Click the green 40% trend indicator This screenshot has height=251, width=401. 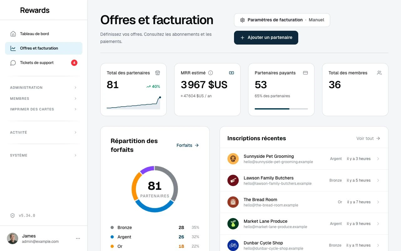153,87
